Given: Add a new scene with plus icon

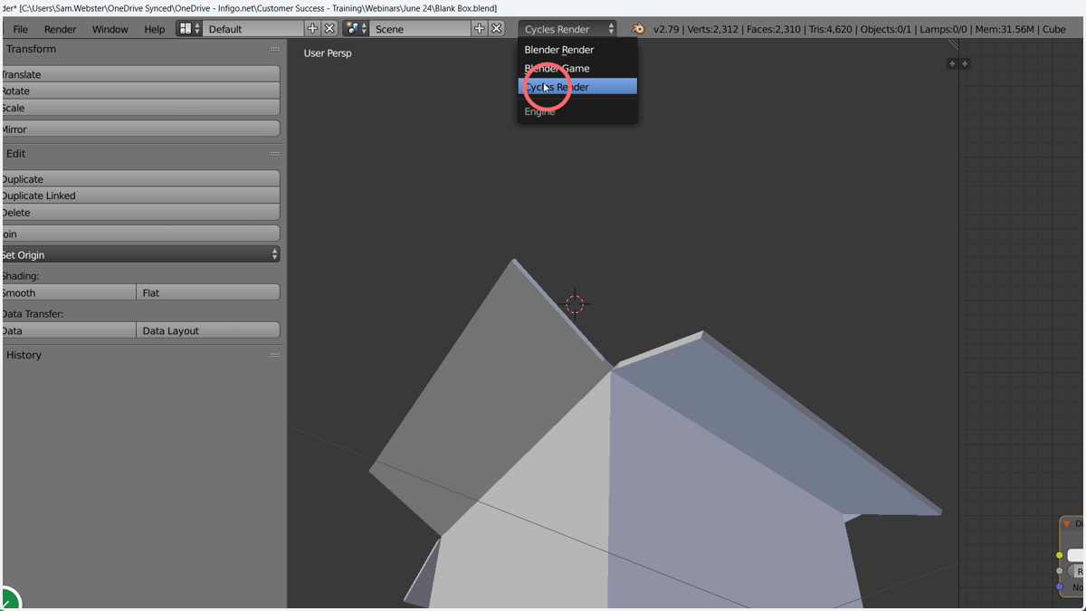Looking at the screenshot, I should (x=480, y=29).
